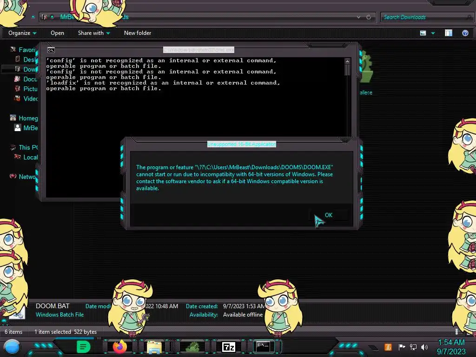
Task: Click Open in the Explorer toolbar
Action: tap(57, 33)
